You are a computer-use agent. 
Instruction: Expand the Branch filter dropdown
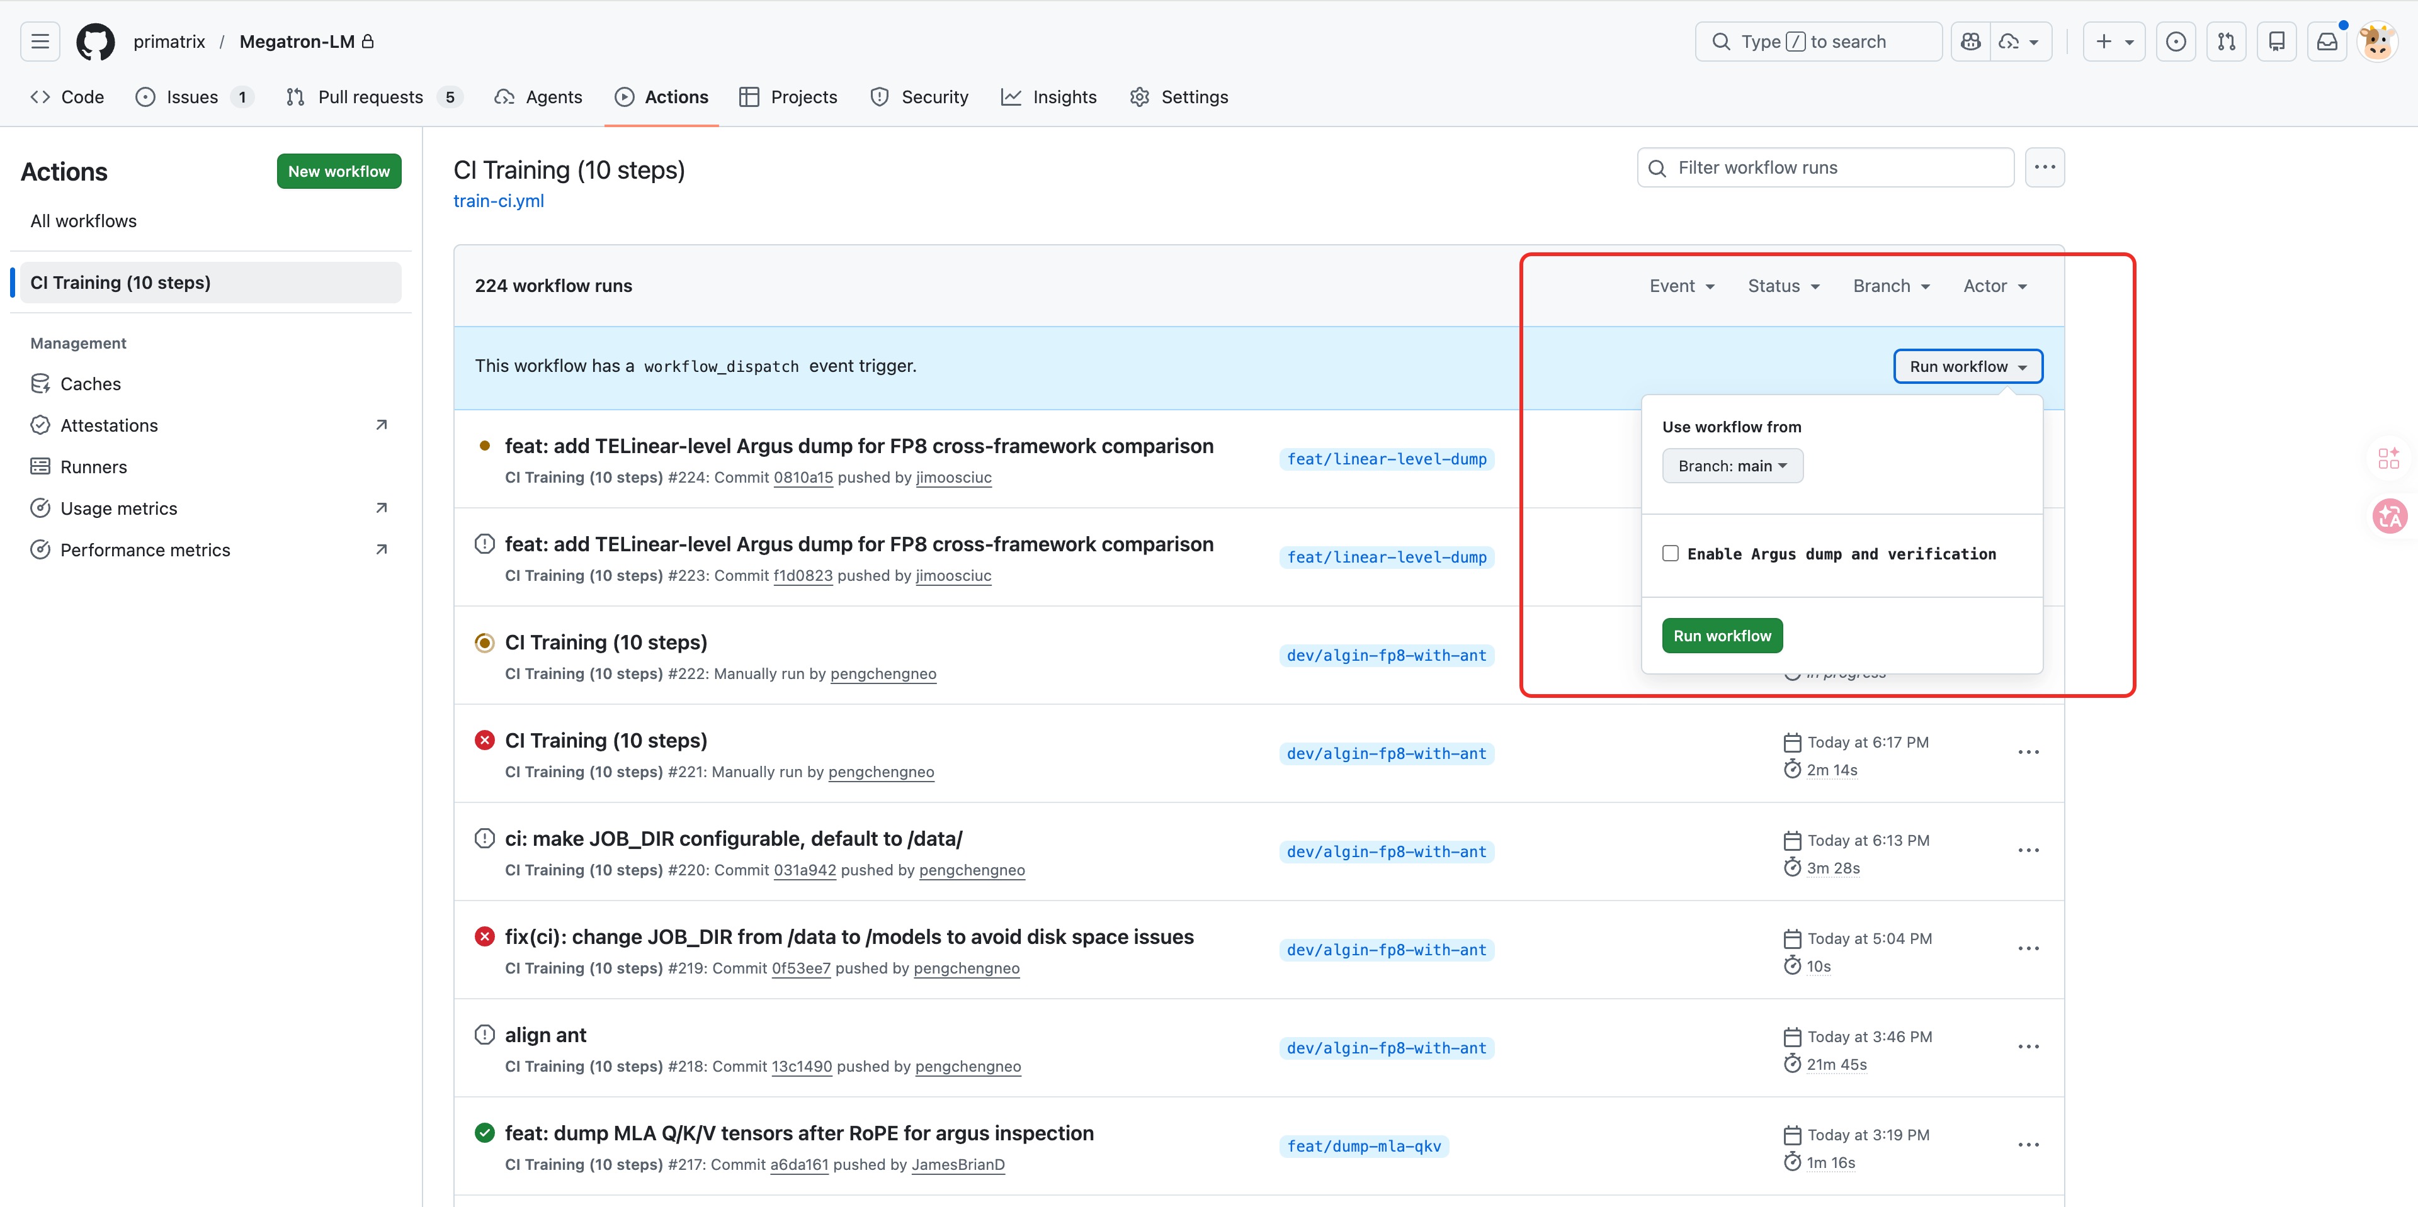[x=1892, y=286]
